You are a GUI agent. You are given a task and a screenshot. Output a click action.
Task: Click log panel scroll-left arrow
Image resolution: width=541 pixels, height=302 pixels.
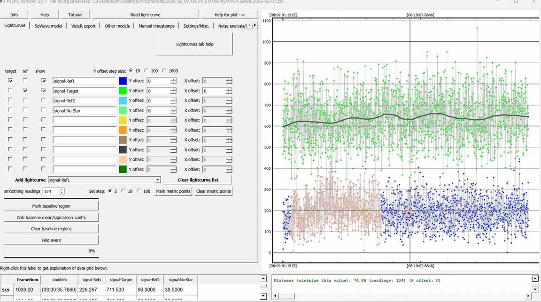(x=275, y=296)
